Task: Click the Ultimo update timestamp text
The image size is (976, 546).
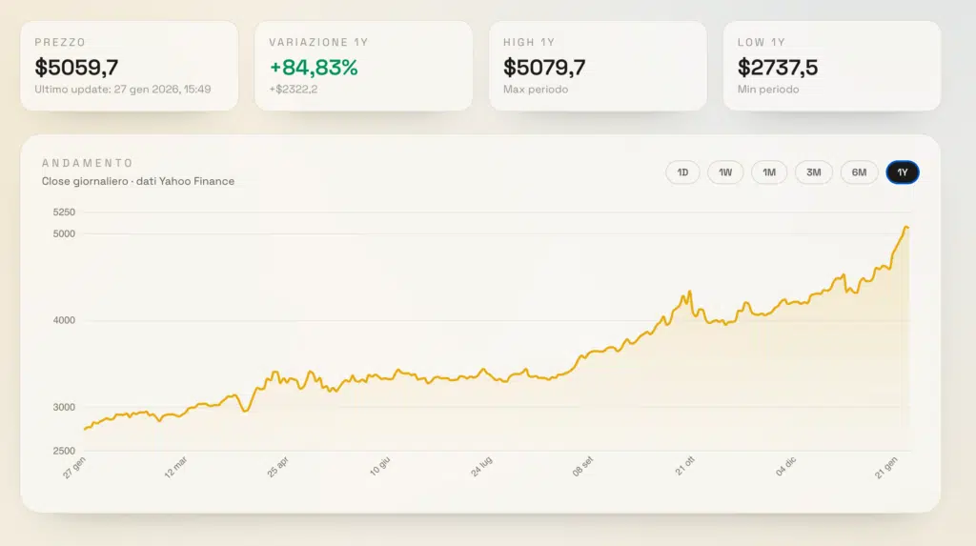Action: point(123,90)
